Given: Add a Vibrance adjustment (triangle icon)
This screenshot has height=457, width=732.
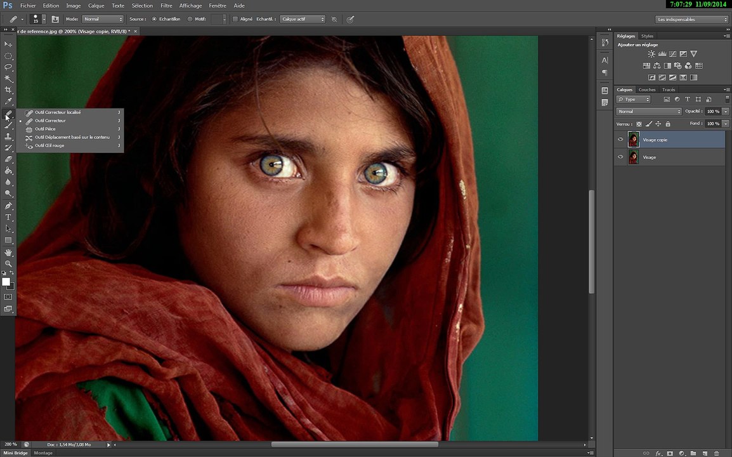Looking at the screenshot, I should point(694,54).
